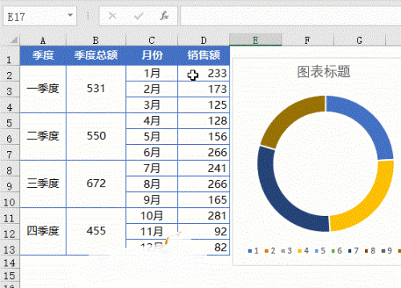Click the 7月 month cell
Viewport: 401px width, 288px height.
(152, 168)
